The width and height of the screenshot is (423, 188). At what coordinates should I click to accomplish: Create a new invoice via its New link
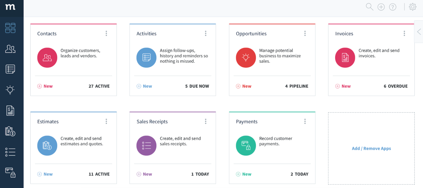point(343,86)
